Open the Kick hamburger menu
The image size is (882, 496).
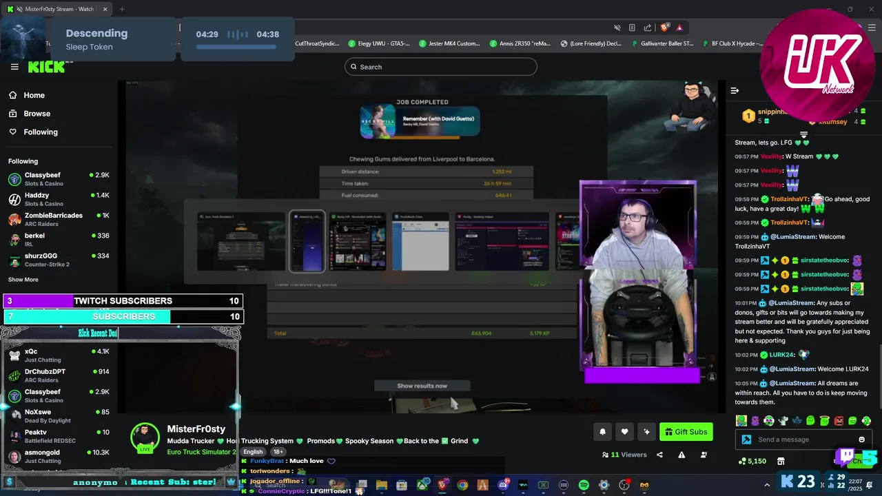pyautogui.click(x=14, y=67)
